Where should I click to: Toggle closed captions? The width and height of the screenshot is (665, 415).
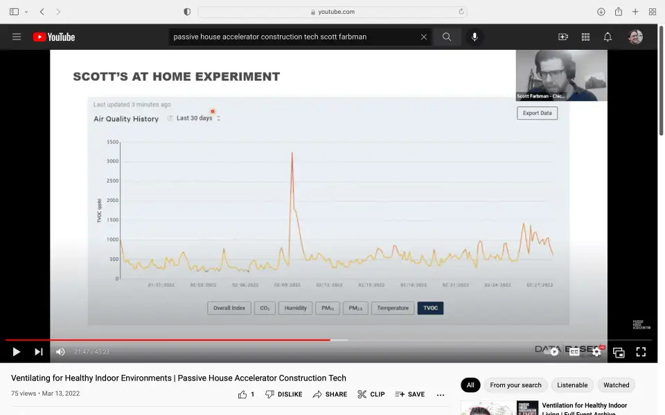[x=574, y=352]
